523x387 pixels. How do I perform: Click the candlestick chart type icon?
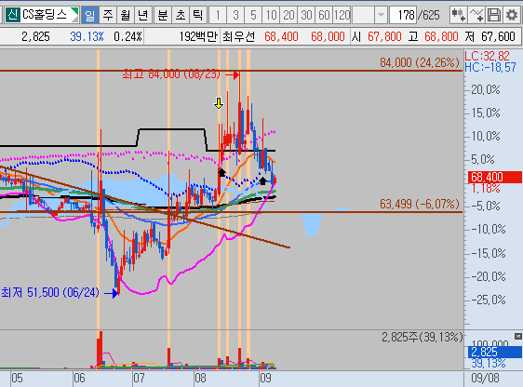tap(458, 15)
